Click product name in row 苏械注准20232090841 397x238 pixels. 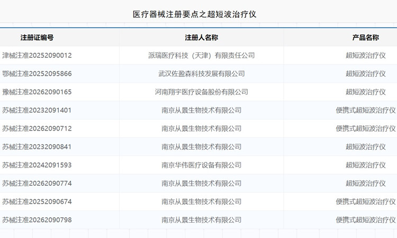[x=366, y=147]
